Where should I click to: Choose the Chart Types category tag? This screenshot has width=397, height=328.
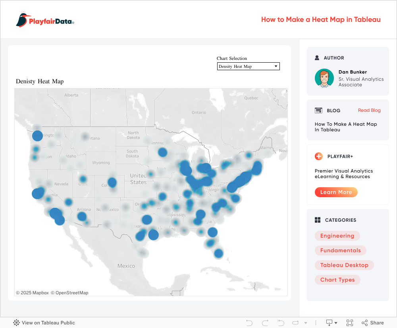point(337,280)
